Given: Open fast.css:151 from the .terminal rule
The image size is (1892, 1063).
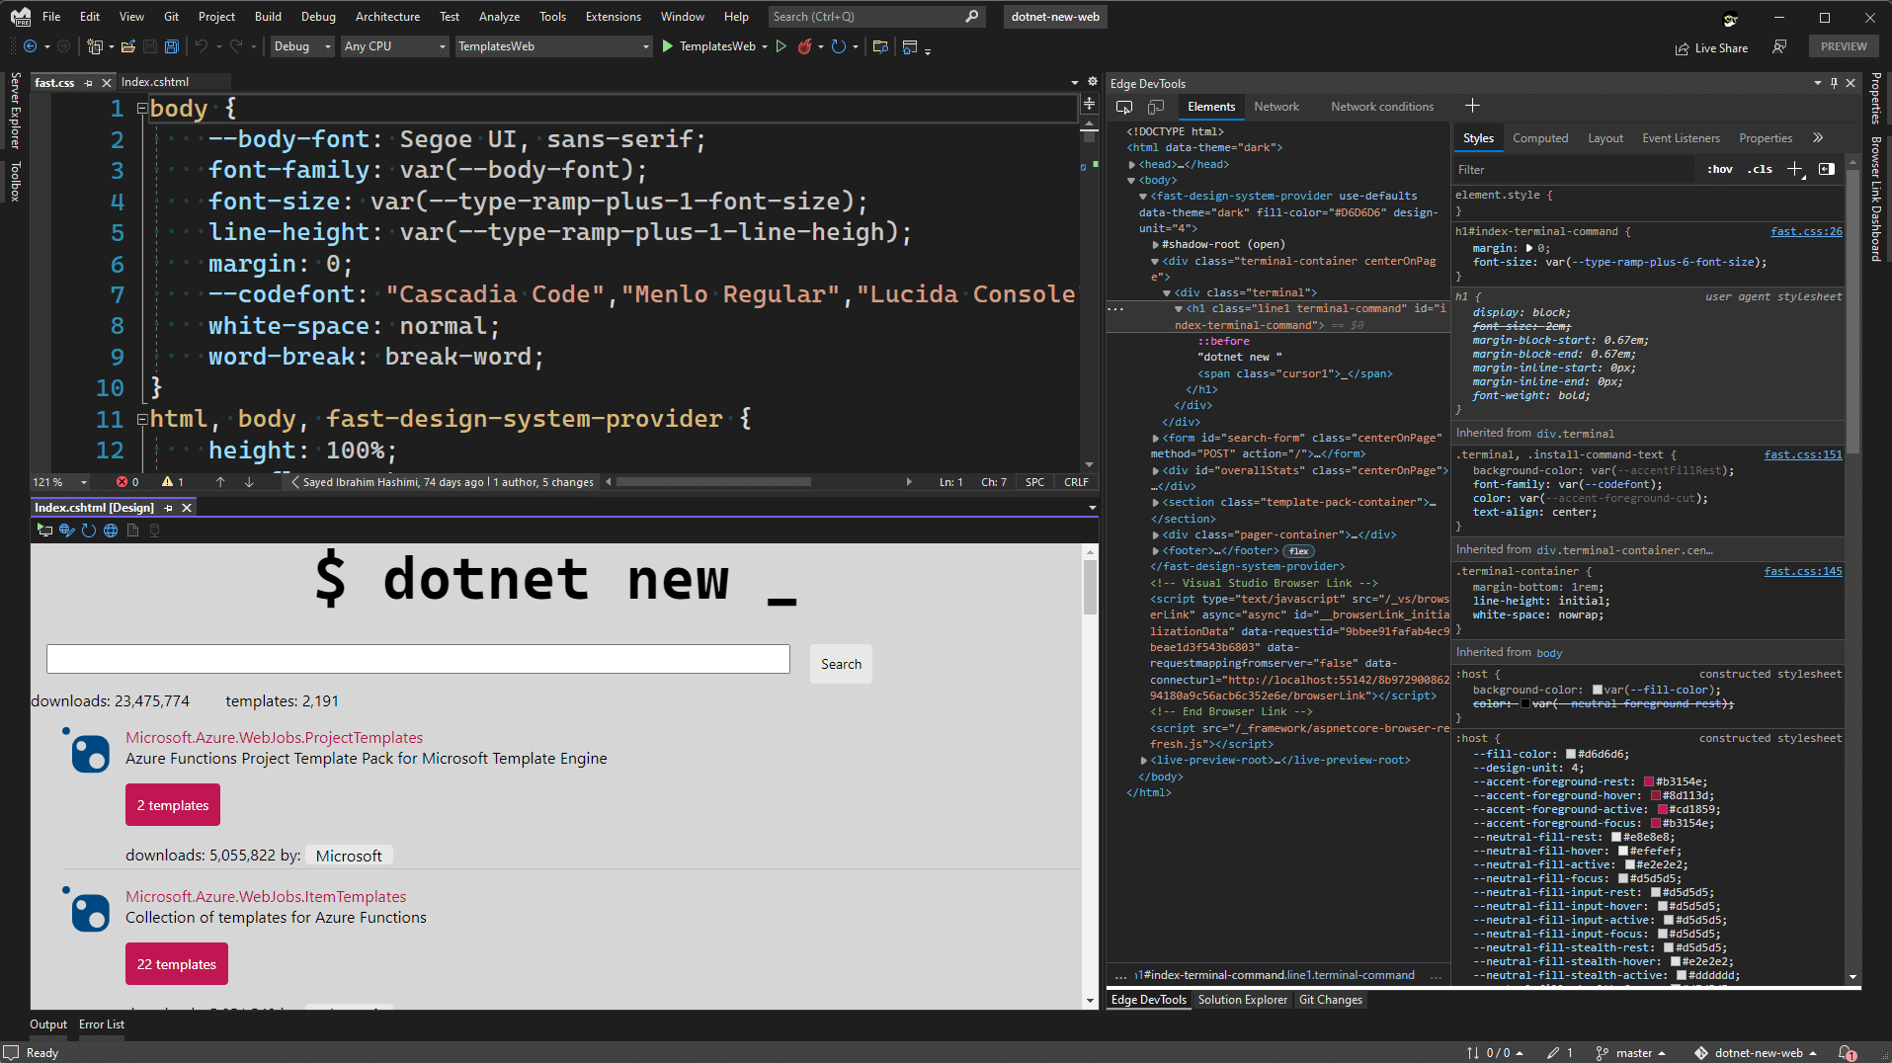Looking at the screenshot, I should tap(1802, 454).
